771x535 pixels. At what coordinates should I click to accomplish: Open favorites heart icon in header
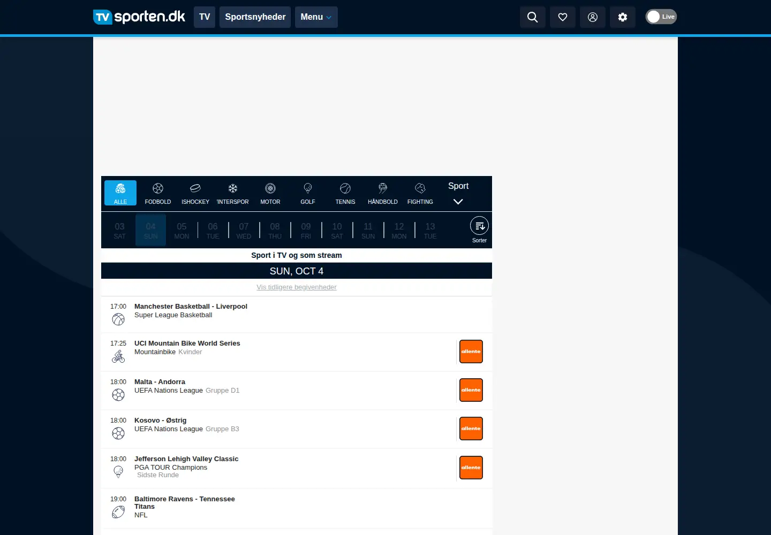[x=563, y=17]
